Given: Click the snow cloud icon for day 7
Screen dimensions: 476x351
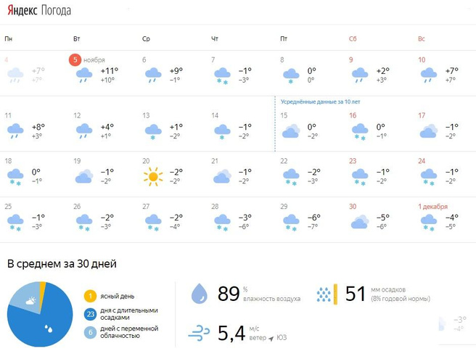Looking at the screenshot, I should click(222, 75).
